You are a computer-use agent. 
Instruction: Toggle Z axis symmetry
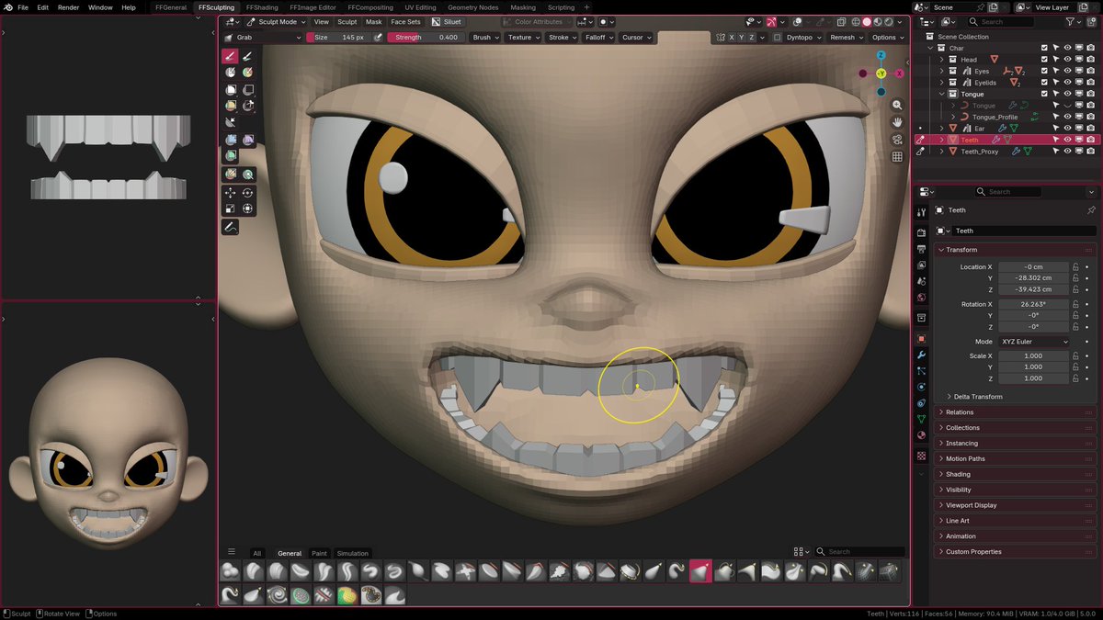click(752, 38)
